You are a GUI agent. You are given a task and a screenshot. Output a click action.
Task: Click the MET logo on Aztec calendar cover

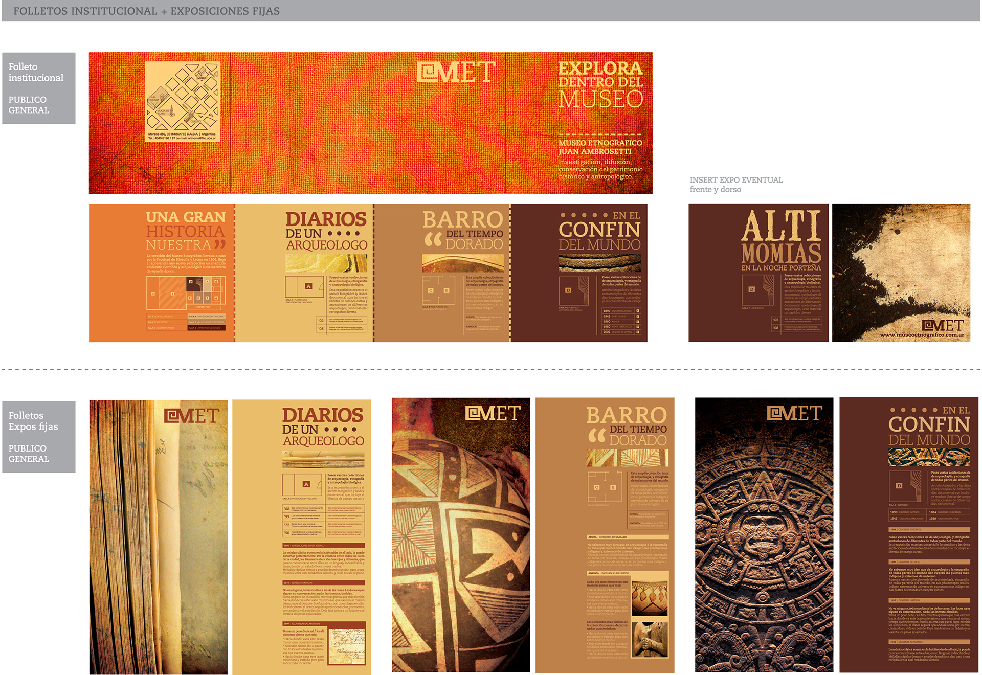pos(794,413)
